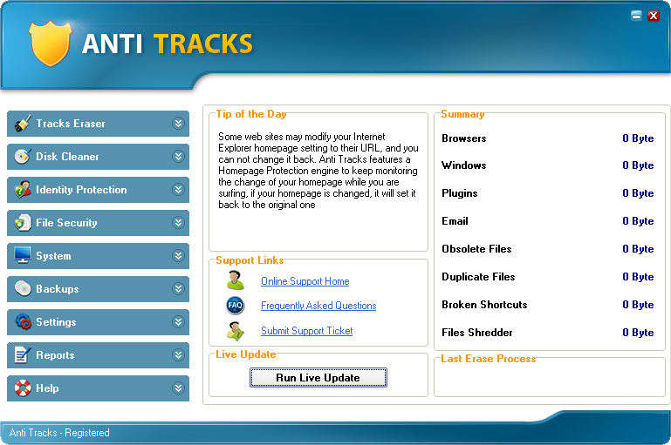Expand the Disk Cleaner section chevron
This screenshot has width=671, height=445.
(x=179, y=156)
